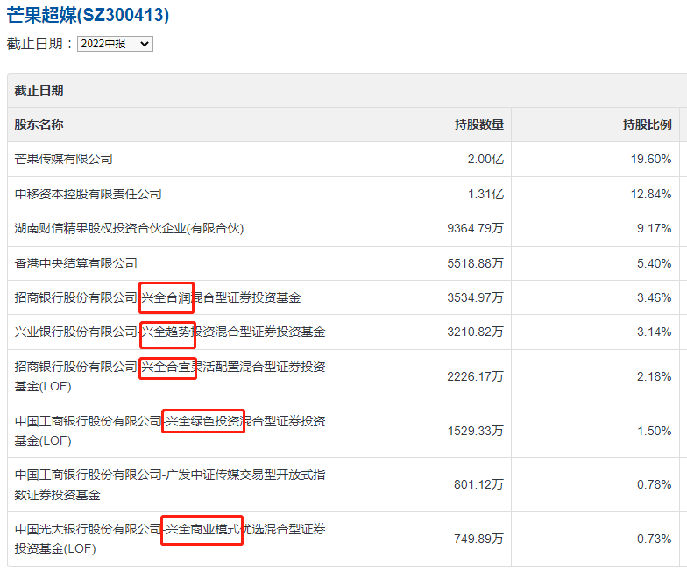Click the 749.89万 share count
Screen dimensions: 687x572
(x=478, y=539)
